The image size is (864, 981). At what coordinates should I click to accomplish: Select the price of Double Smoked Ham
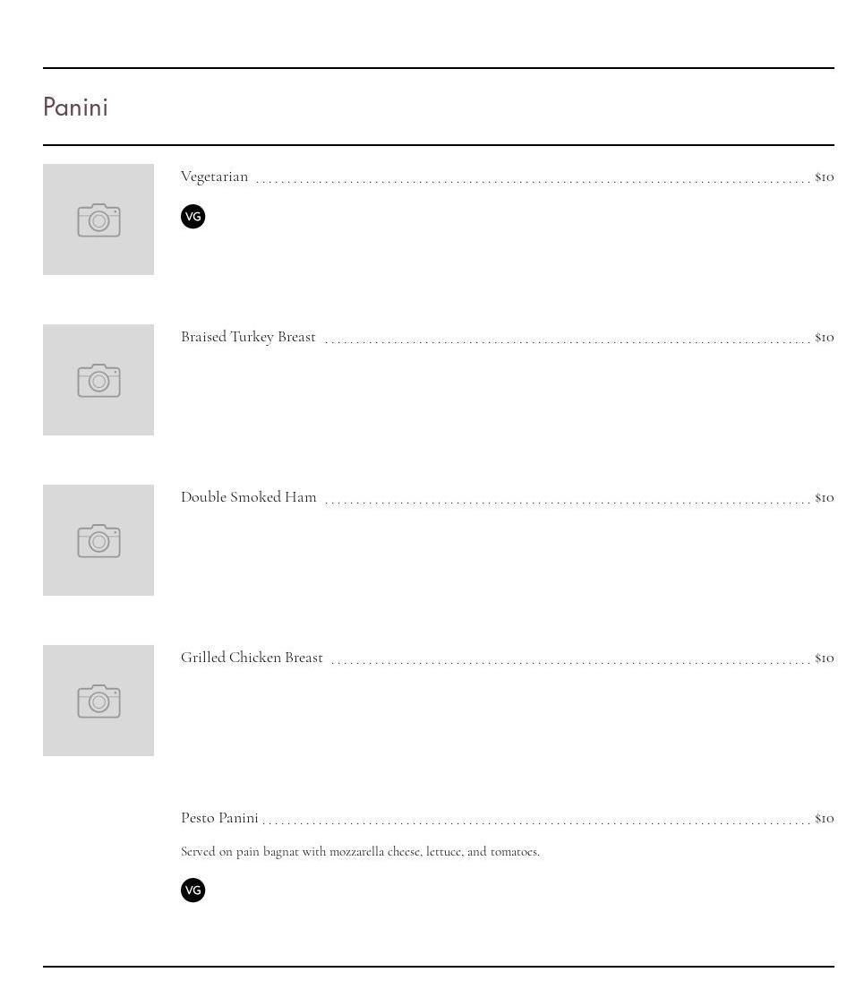824,497
